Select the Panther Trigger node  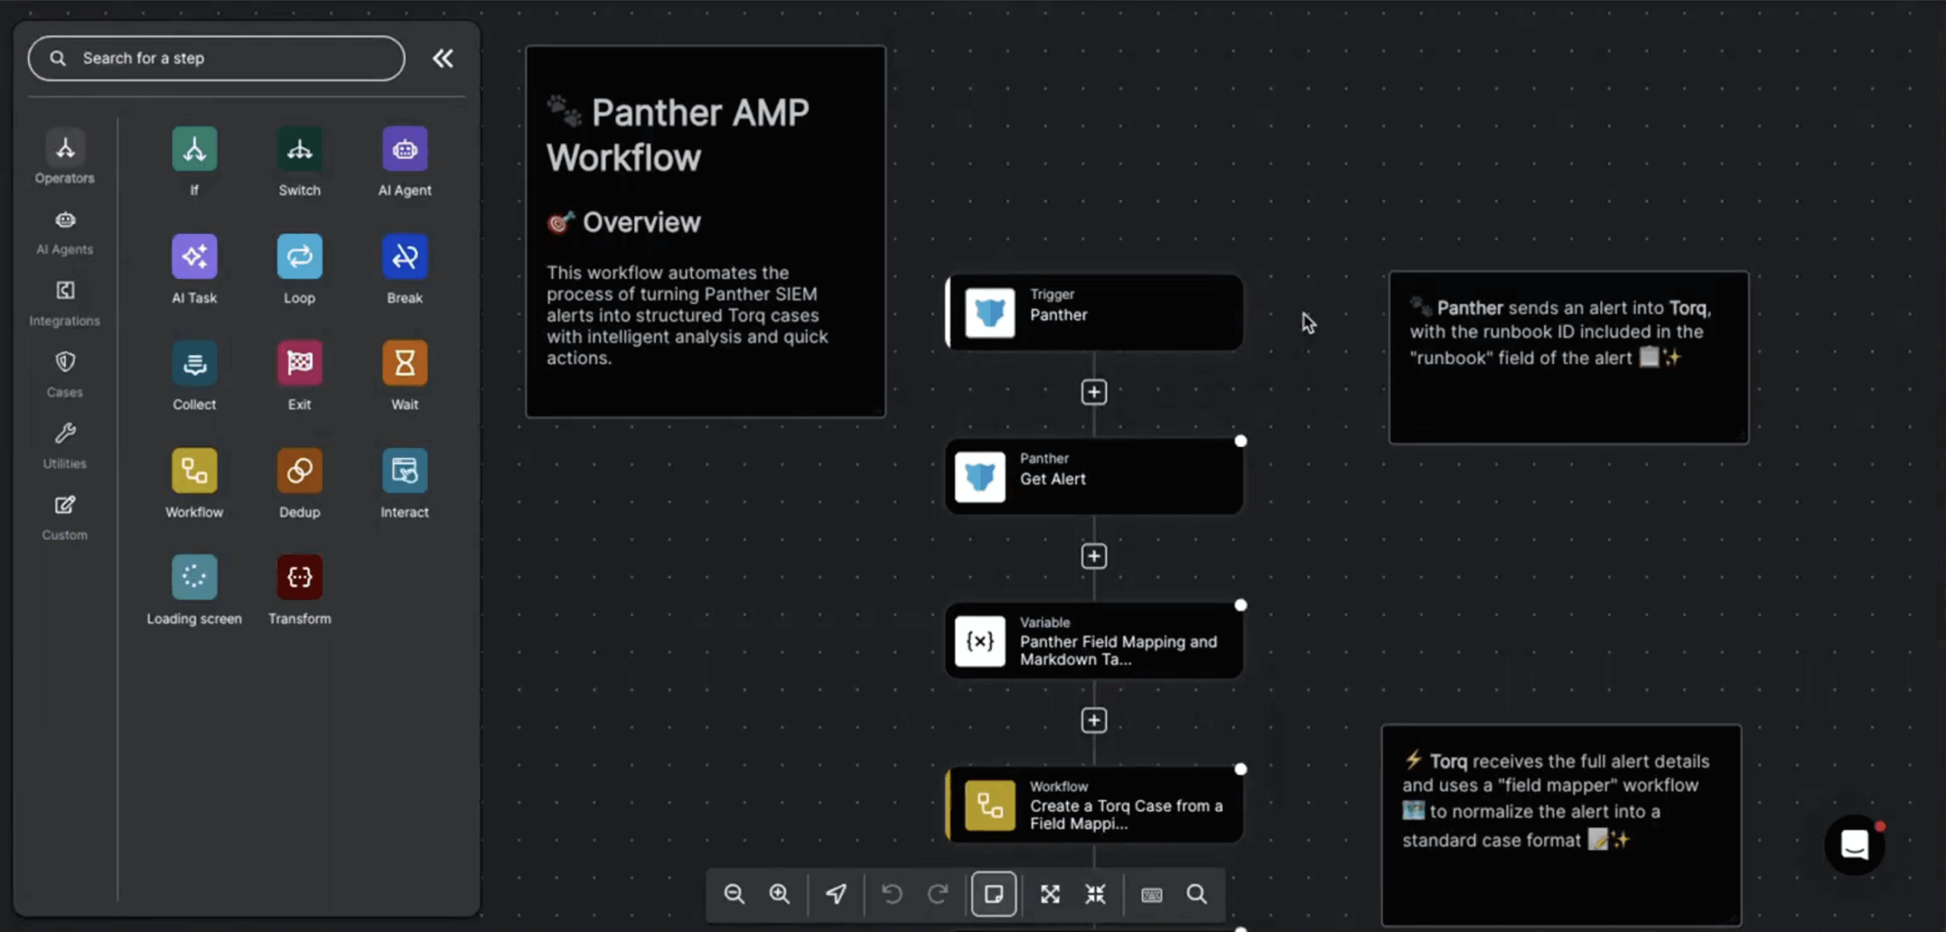(1093, 312)
